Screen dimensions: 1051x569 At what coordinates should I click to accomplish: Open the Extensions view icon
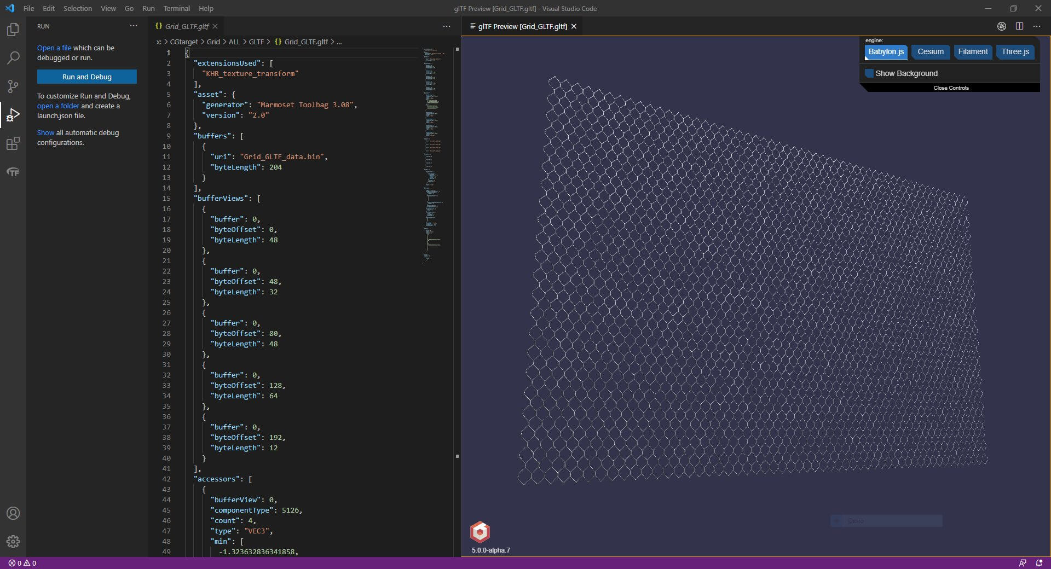tap(13, 144)
